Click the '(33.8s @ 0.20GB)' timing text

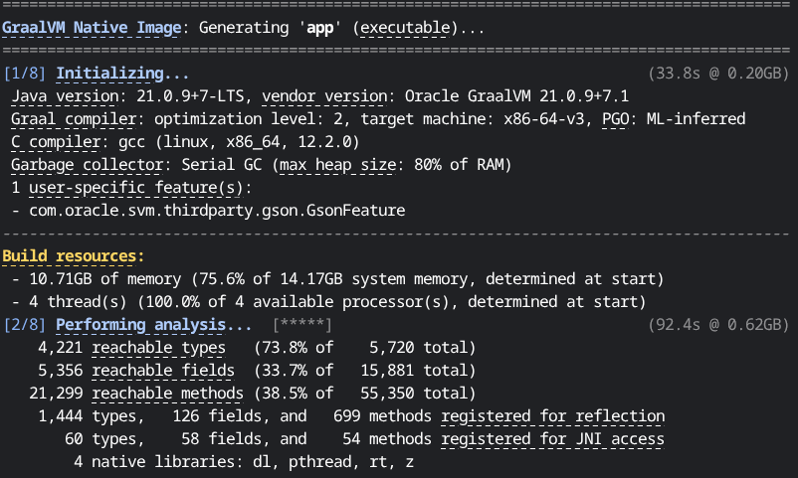pos(718,74)
